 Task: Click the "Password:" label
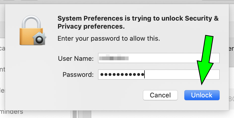point(78,75)
